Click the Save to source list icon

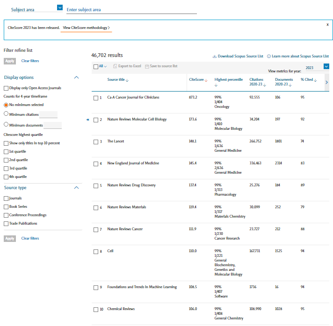click(x=147, y=66)
